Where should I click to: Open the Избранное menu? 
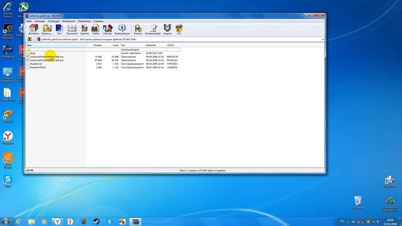coord(68,21)
